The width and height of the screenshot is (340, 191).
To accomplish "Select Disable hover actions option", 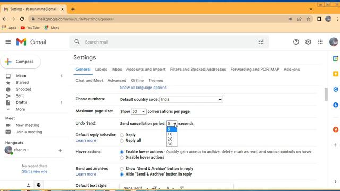I will [x=122, y=158].
